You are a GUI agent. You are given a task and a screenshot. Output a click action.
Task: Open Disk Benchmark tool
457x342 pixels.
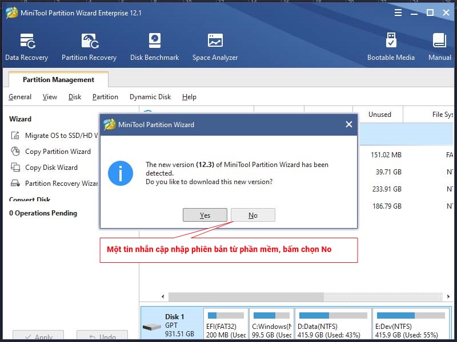pos(154,47)
